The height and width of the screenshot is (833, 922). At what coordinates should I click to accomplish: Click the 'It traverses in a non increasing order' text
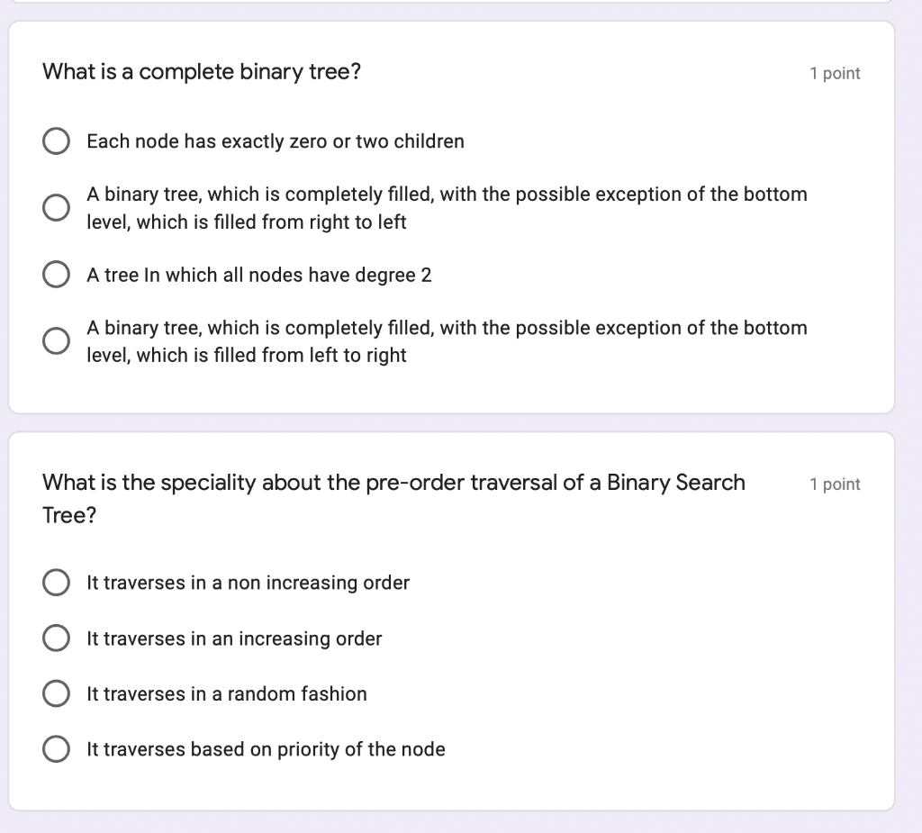click(x=249, y=583)
